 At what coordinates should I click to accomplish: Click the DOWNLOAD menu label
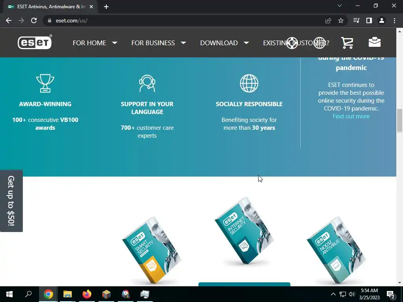pyautogui.click(x=219, y=43)
